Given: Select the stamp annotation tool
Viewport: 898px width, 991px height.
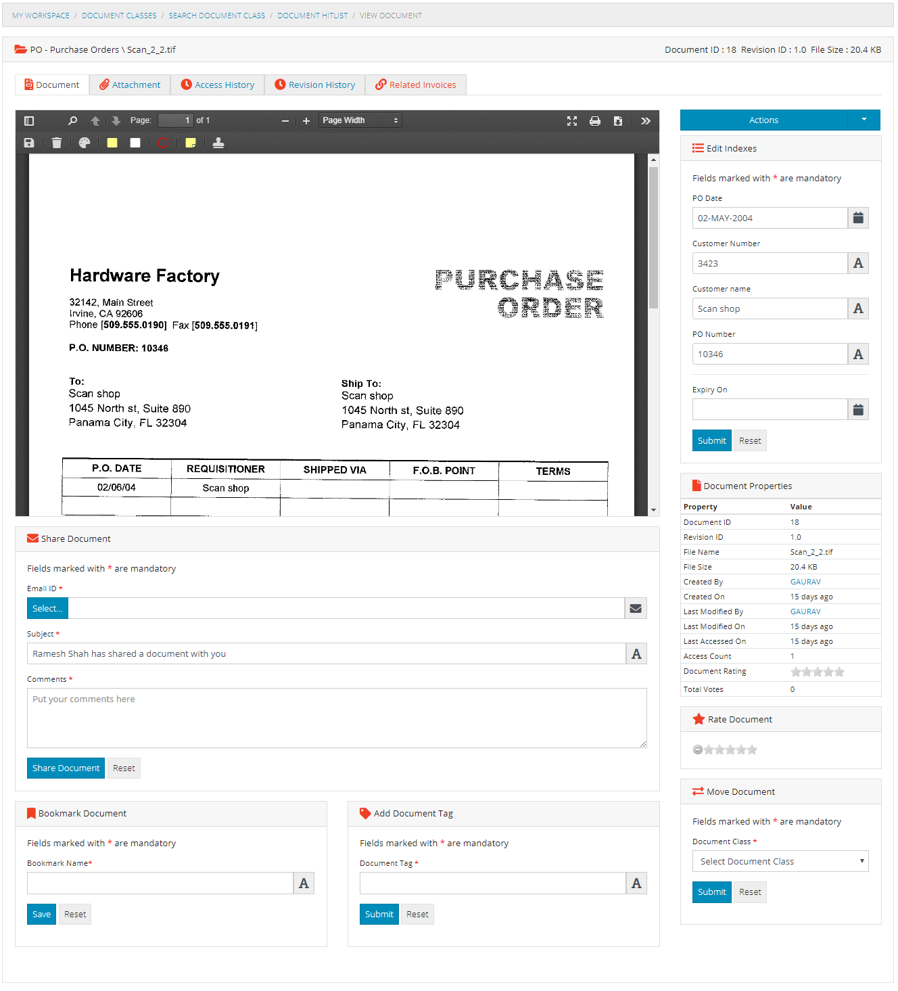Looking at the screenshot, I should coord(218,143).
